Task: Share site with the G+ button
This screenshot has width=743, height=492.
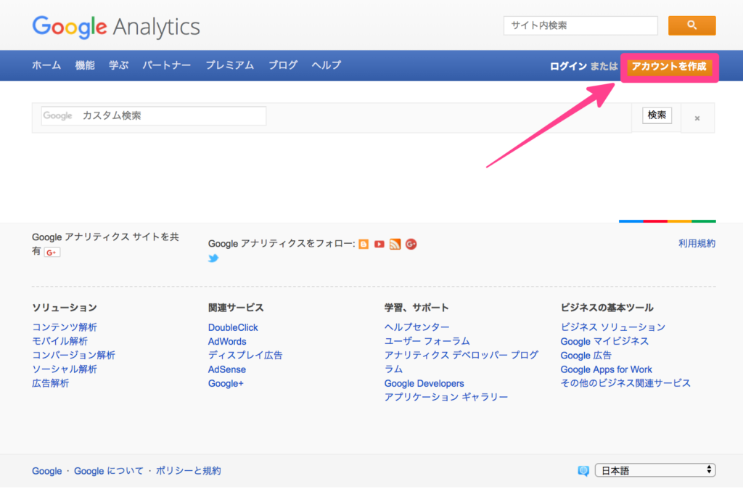Action: coord(52,252)
